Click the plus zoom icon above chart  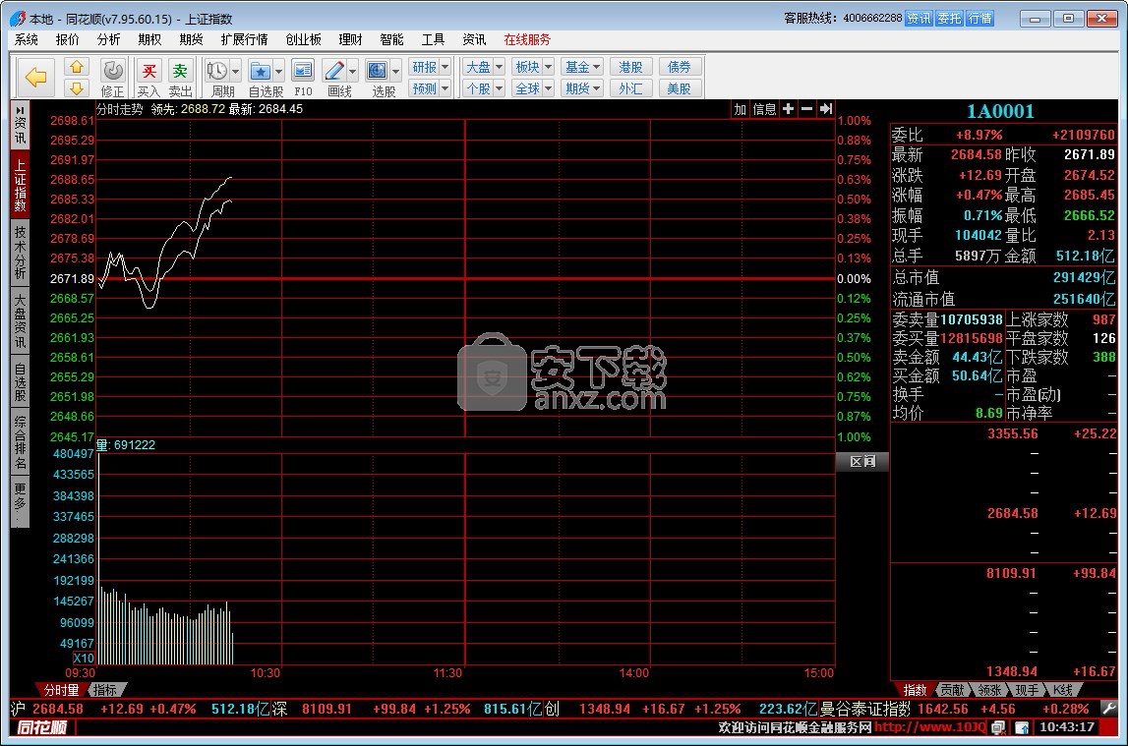coord(789,108)
